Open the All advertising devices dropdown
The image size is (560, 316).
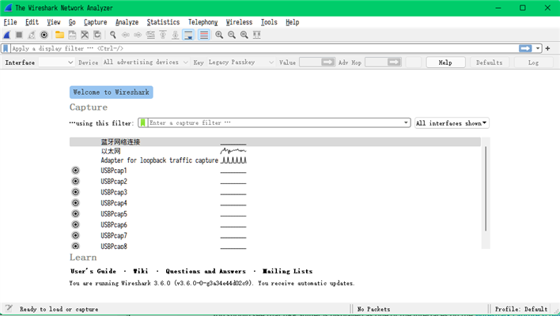[146, 62]
